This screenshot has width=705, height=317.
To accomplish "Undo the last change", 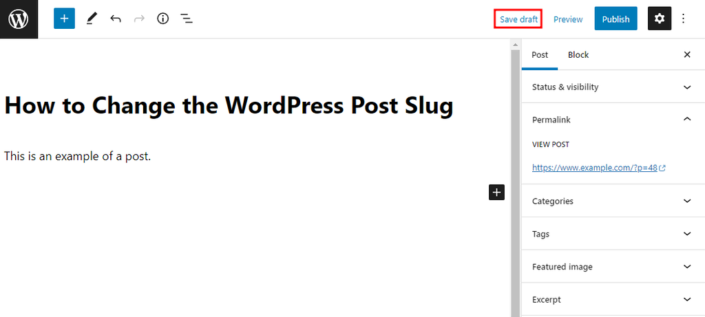I will pos(116,19).
